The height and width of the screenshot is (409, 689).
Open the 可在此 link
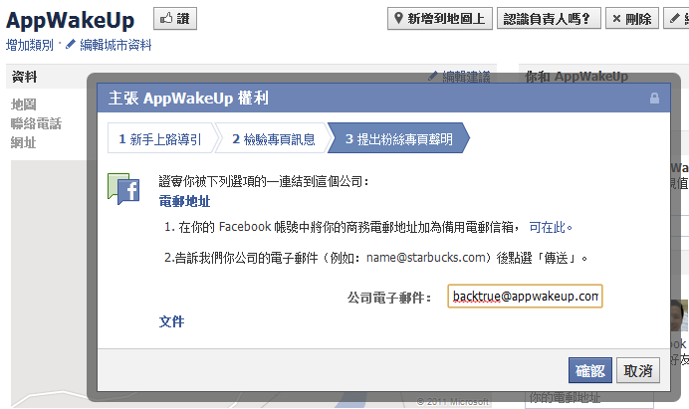(x=547, y=227)
